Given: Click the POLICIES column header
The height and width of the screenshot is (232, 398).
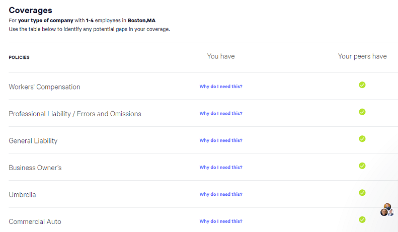Looking at the screenshot, I should coord(19,57).
